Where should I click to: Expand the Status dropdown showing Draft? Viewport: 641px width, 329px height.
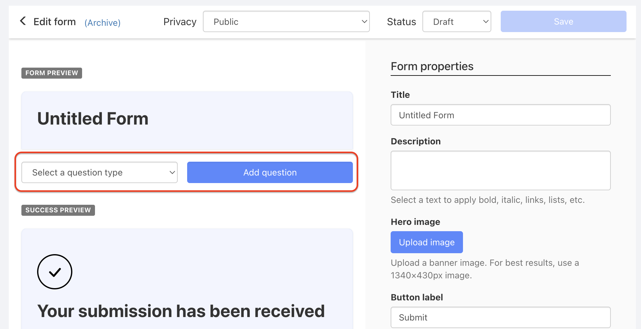pos(457,21)
